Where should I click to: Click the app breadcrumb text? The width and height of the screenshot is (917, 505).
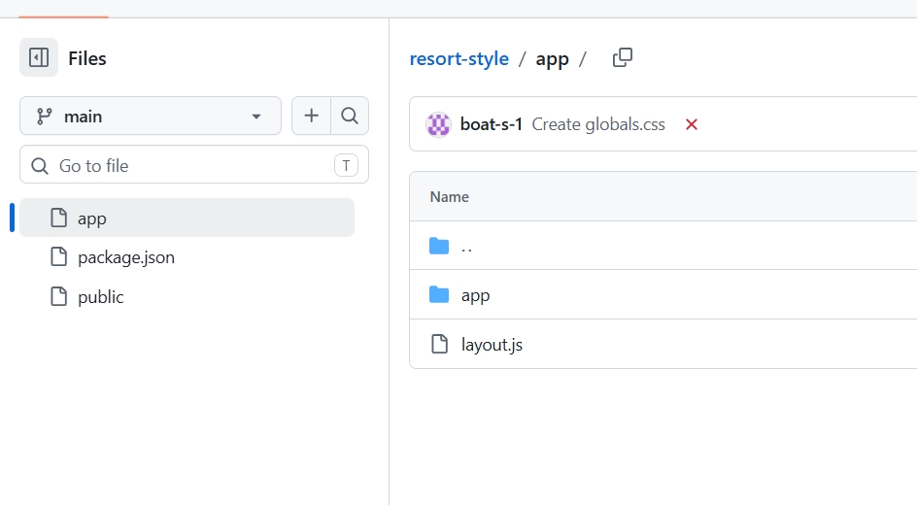(x=552, y=59)
